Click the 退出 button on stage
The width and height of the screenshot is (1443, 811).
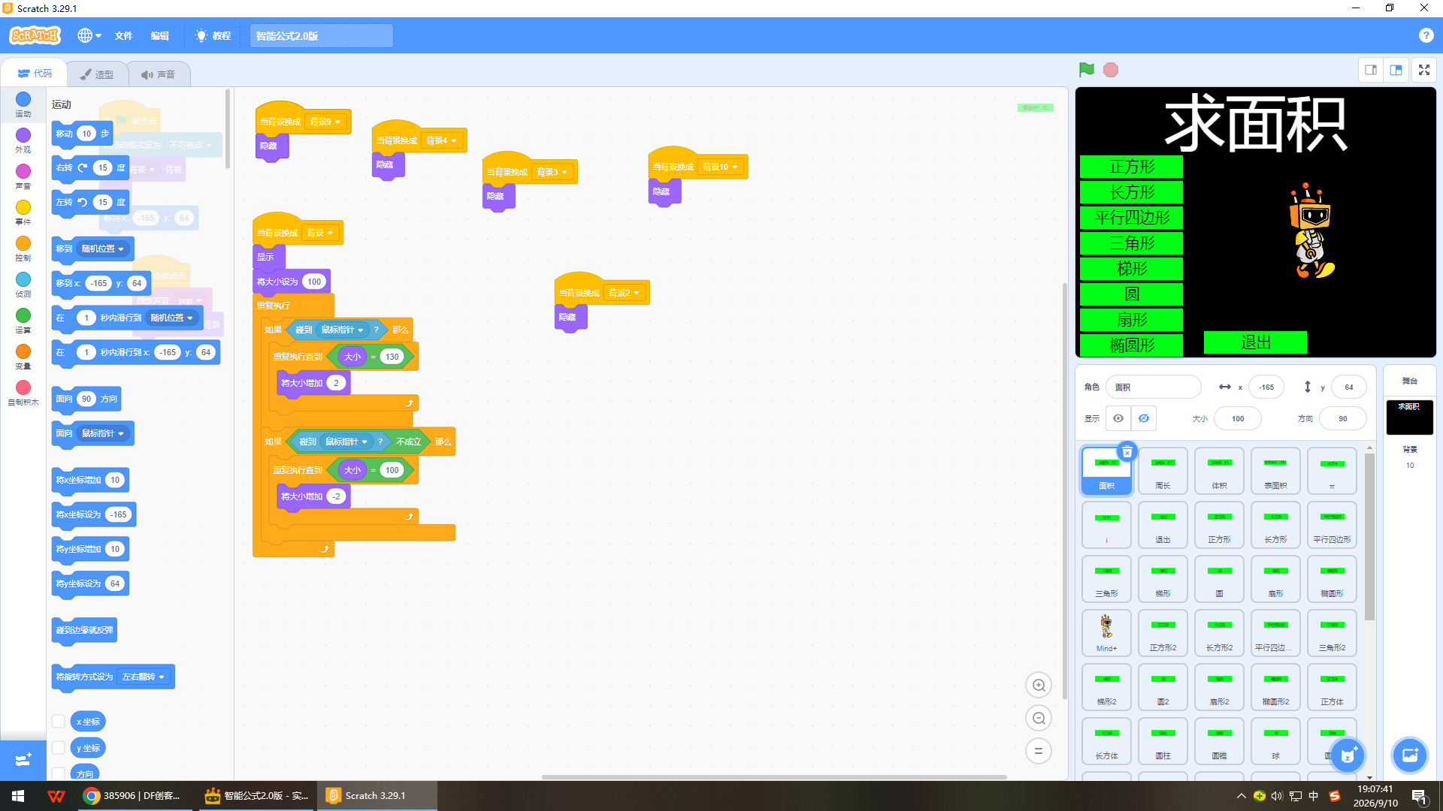(1255, 342)
